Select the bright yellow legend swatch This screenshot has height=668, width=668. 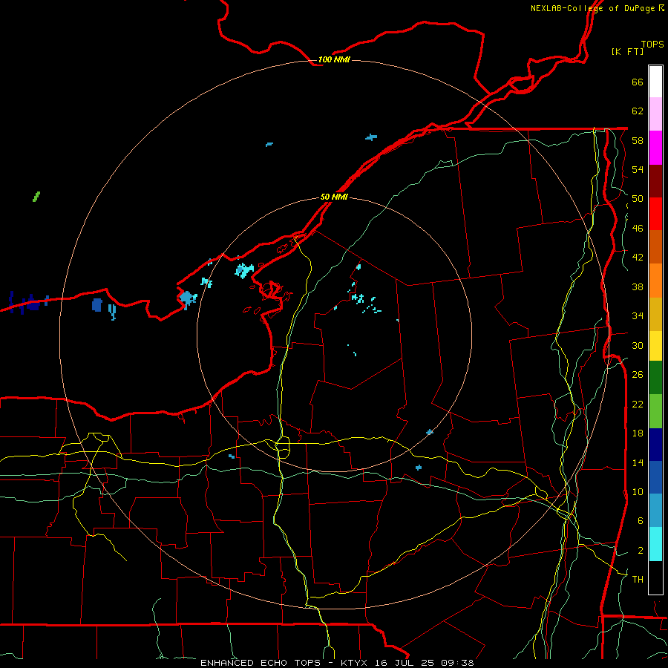coord(655,346)
